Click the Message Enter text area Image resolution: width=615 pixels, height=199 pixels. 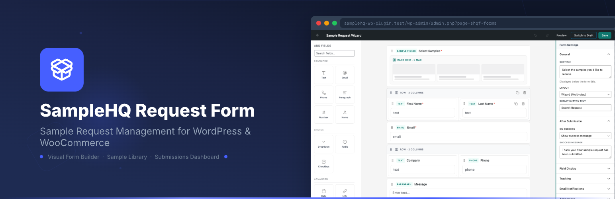458,193
